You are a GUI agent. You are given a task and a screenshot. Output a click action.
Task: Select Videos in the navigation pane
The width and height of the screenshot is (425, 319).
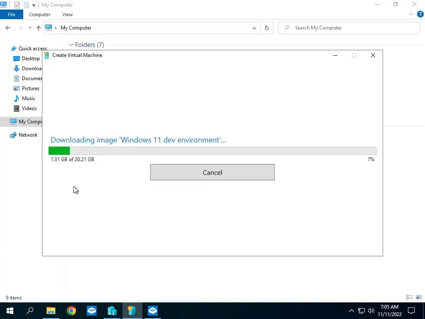pos(25,108)
